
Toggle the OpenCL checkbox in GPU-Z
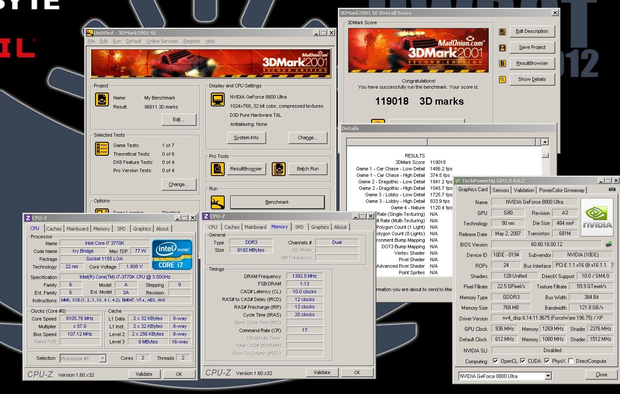(x=496, y=361)
